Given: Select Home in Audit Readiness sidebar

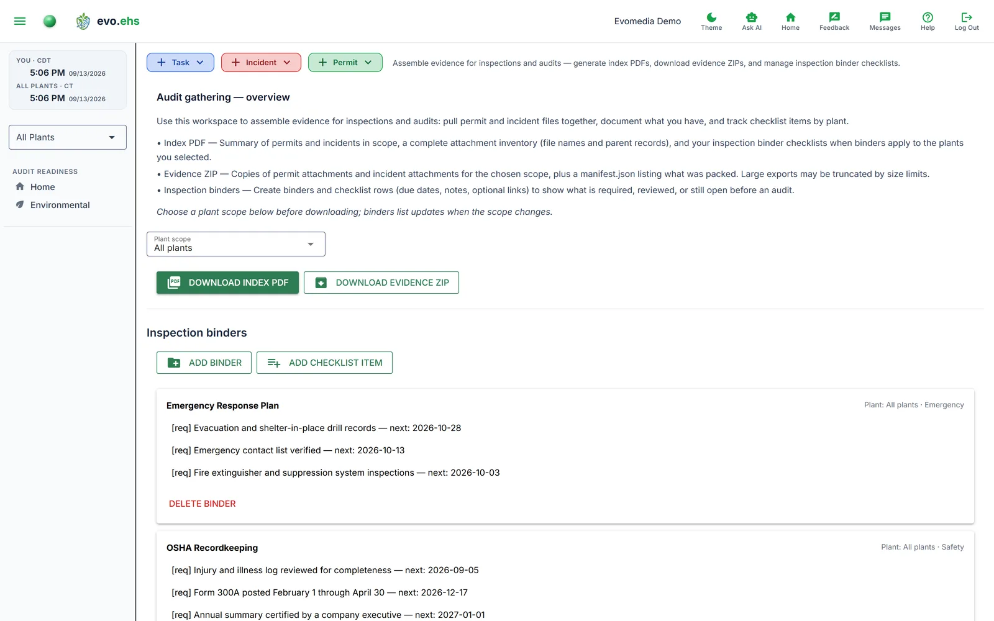Looking at the screenshot, I should point(42,186).
